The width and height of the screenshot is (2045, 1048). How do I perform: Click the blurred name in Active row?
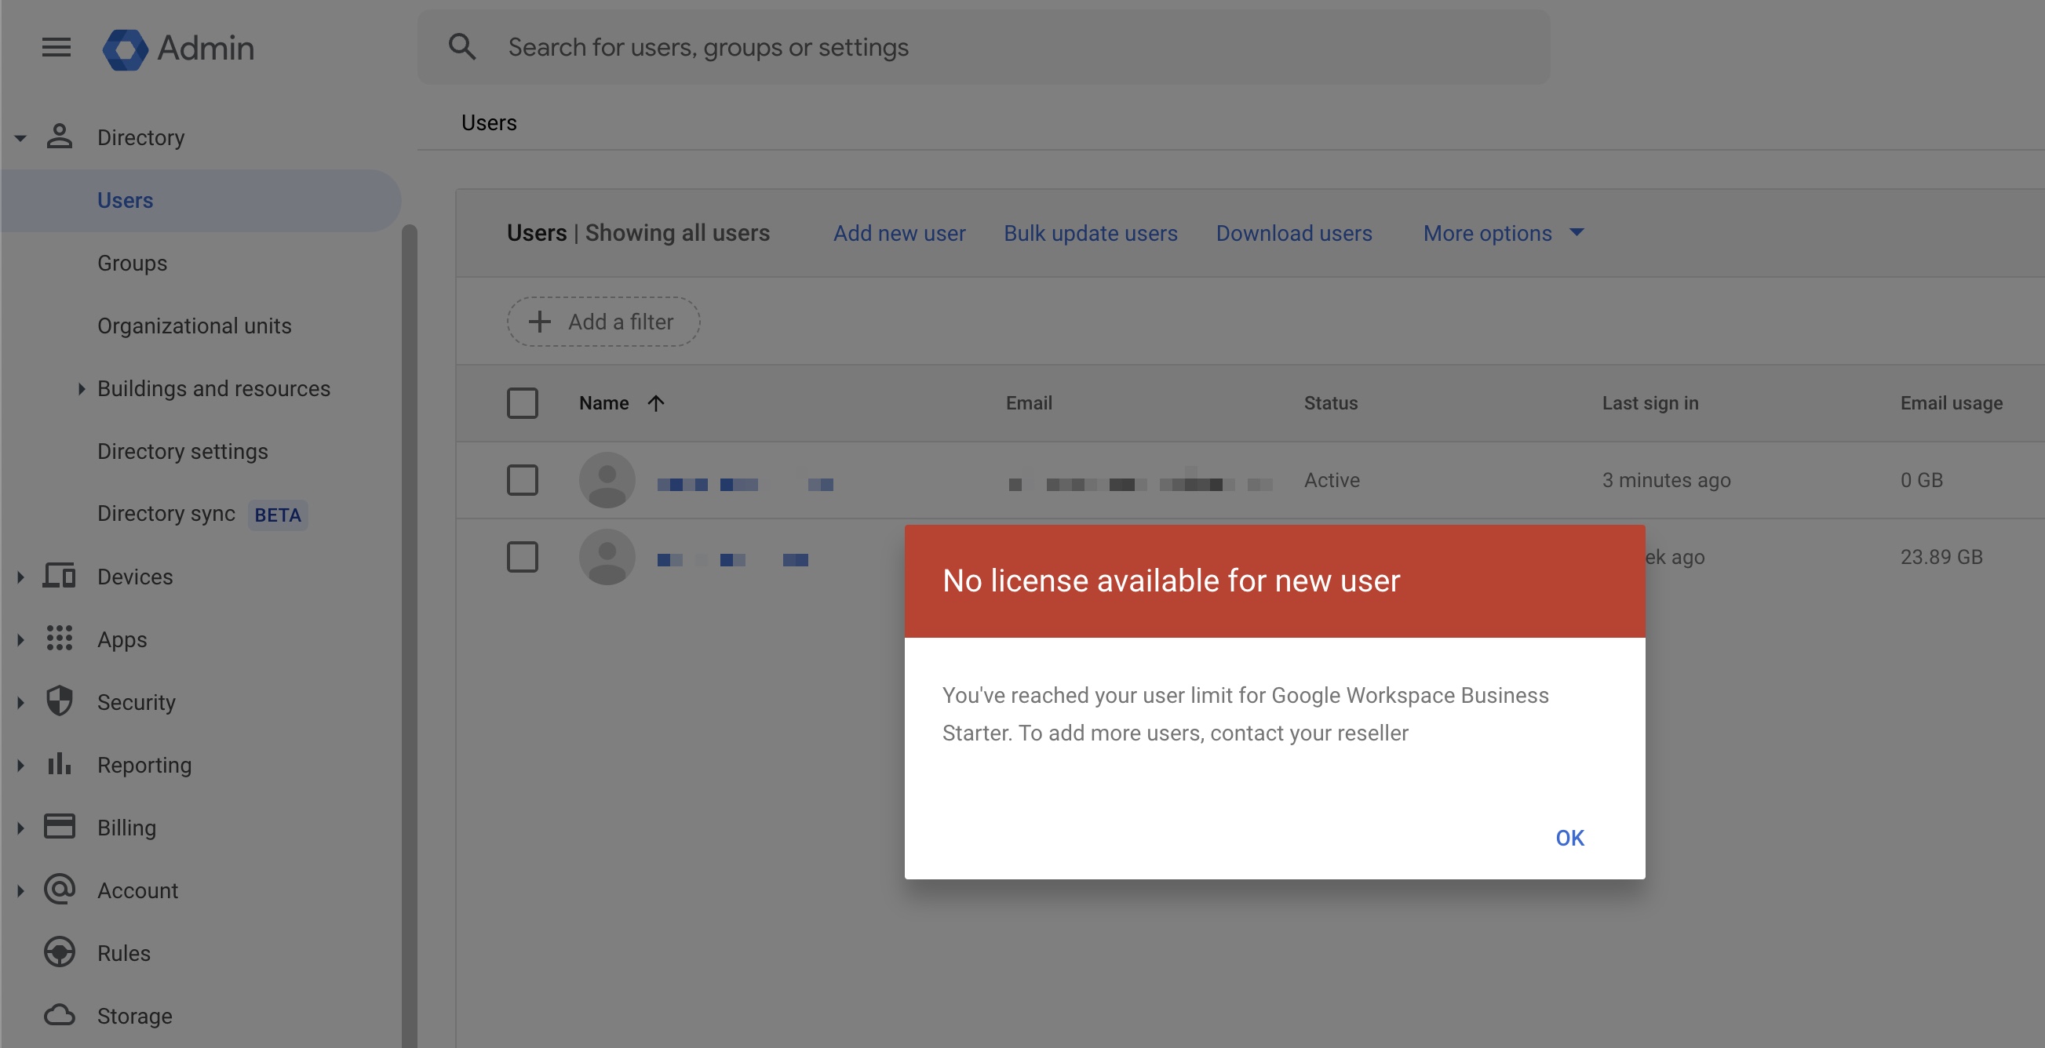[745, 484]
